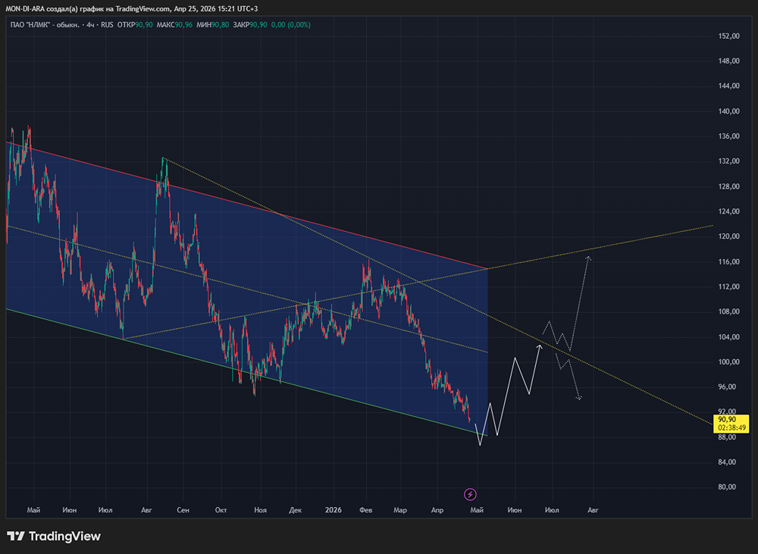The width and height of the screenshot is (758, 554).
Task: Click the white upward dotted arrow tip
Action: (x=588, y=258)
